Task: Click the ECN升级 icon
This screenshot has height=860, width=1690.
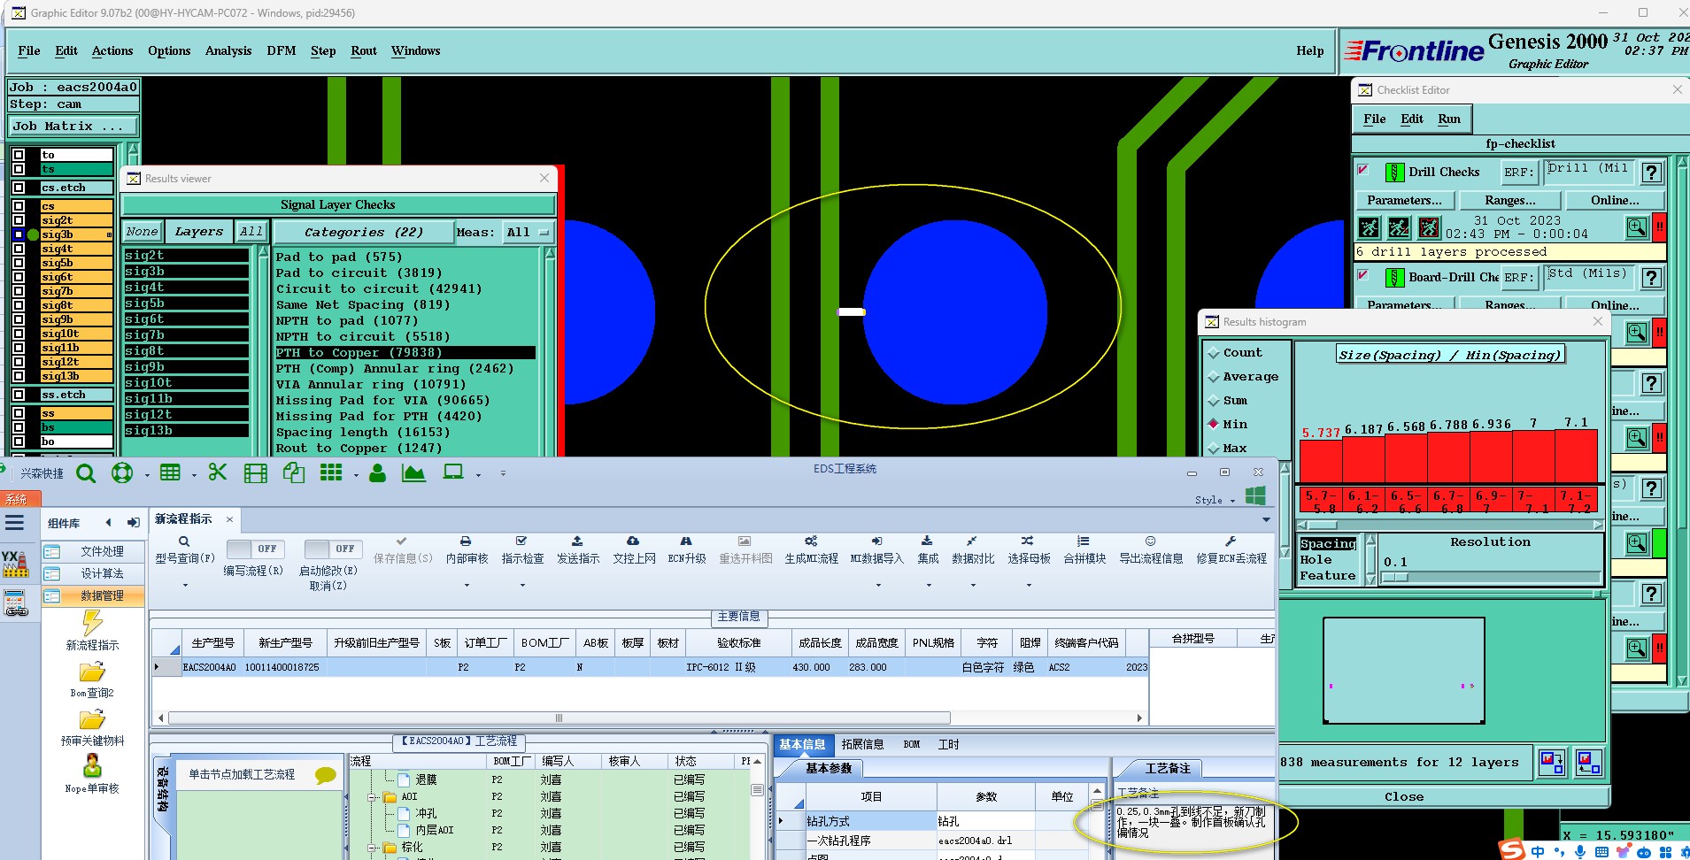Action: coord(686,541)
